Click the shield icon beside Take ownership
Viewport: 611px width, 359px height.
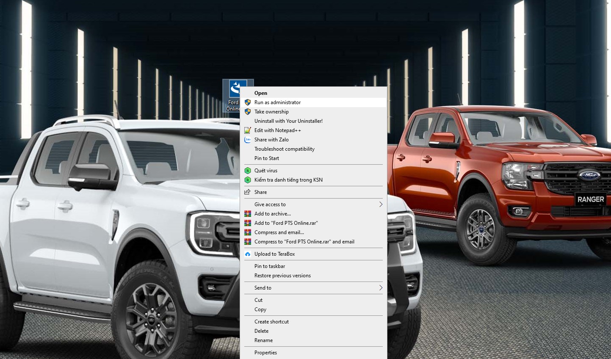[248, 112]
